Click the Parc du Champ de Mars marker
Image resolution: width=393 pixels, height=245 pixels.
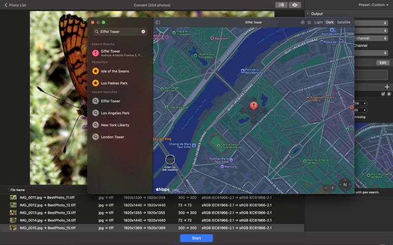click(x=305, y=161)
